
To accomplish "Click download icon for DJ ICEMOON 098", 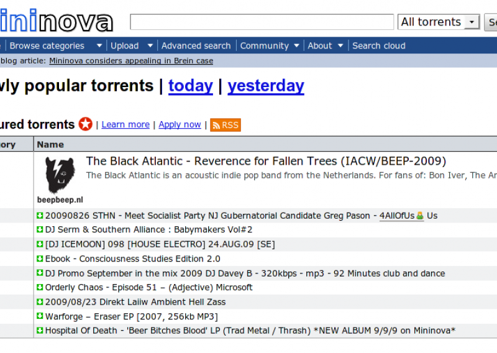I will coord(40,244).
